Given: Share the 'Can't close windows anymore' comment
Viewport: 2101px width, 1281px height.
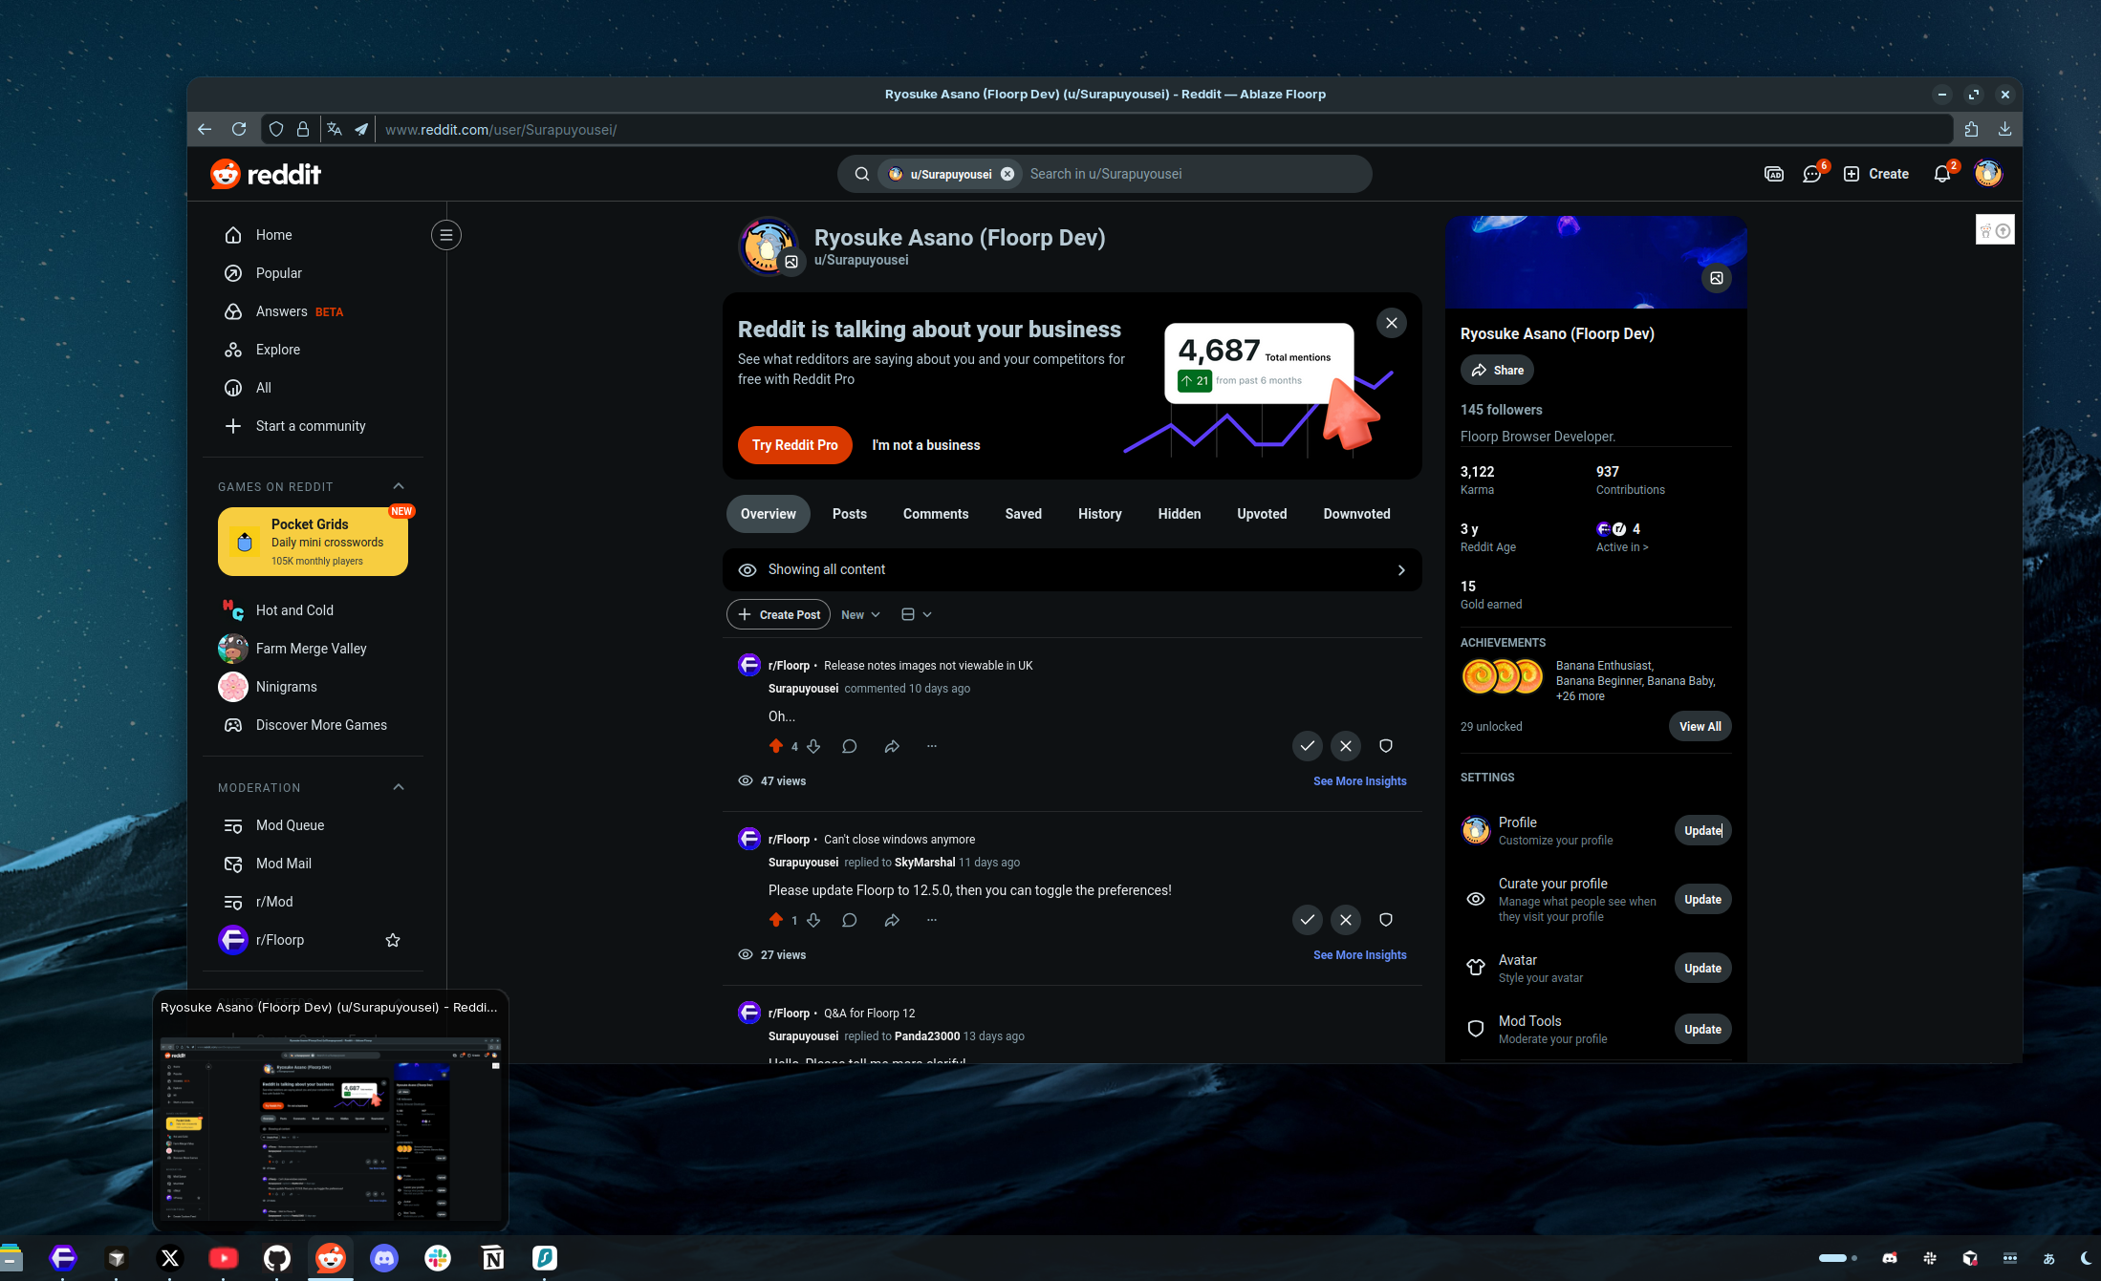Looking at the screenshot, I should point(891,920).
